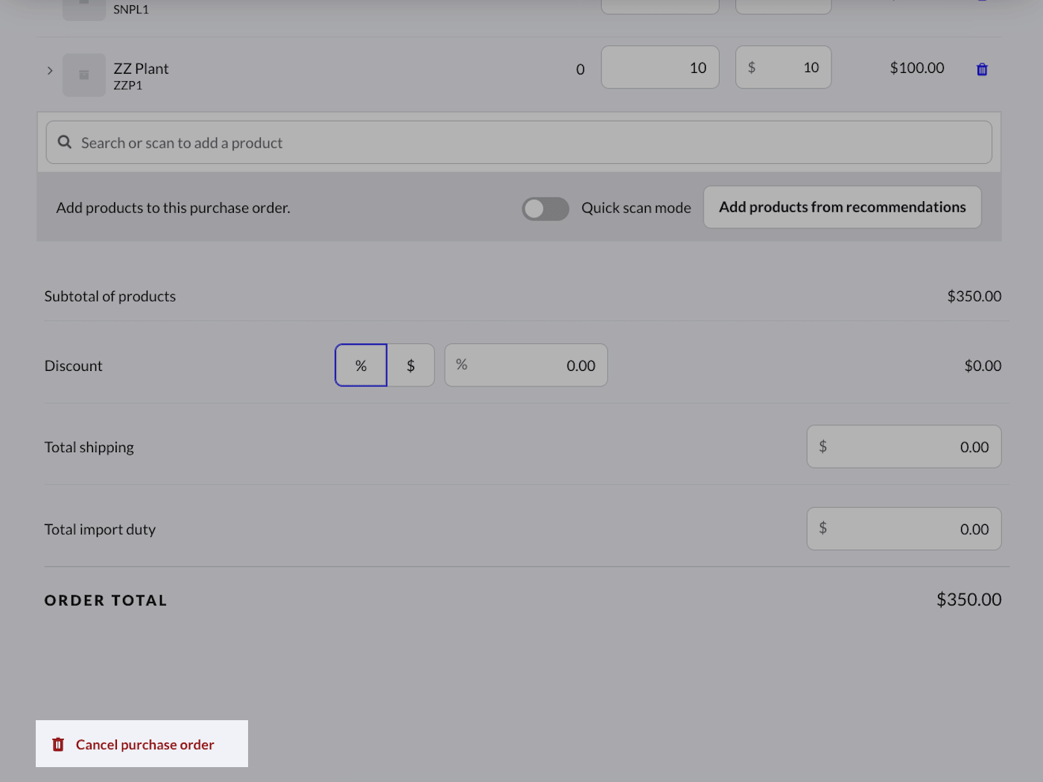Screen dimensions: 1043x782
Task: Click the $0.00 discount total
Action: click(x=983, y=366)
